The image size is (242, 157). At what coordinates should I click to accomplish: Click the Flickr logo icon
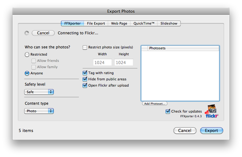point(212,111)
